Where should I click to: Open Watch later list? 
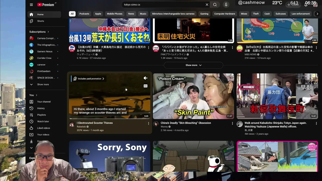point(44,121)
